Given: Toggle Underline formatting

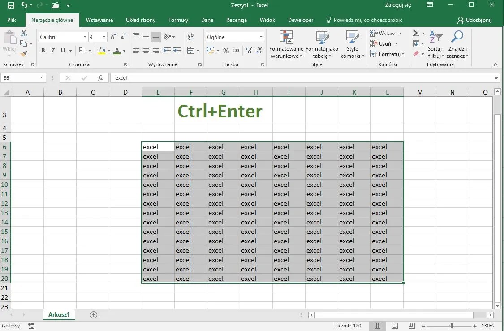Looking at the screenshot, I should coord(63,51).
